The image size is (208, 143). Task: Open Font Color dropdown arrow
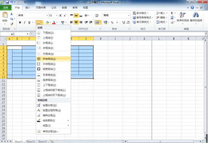point(57,23)
